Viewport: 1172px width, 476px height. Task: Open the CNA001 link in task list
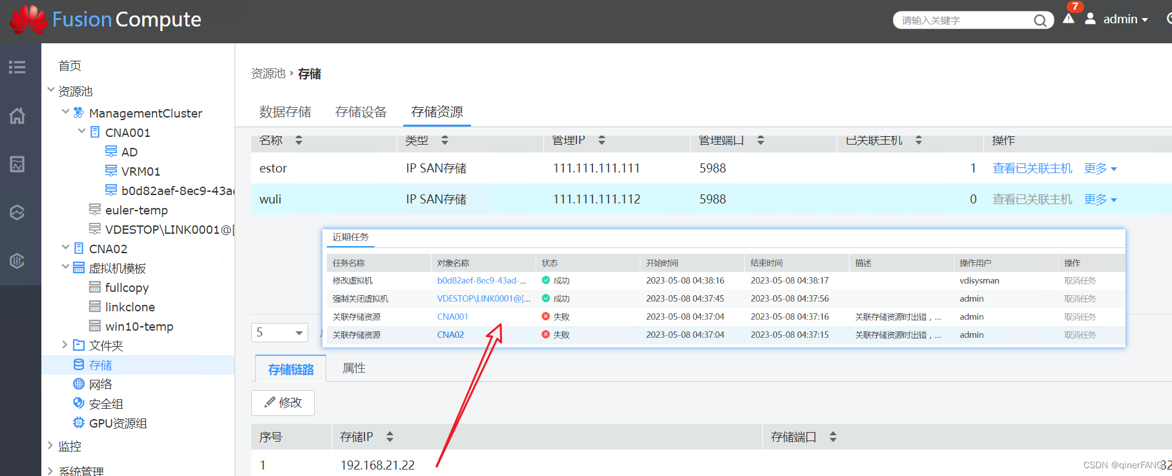(x=452, y=316)
